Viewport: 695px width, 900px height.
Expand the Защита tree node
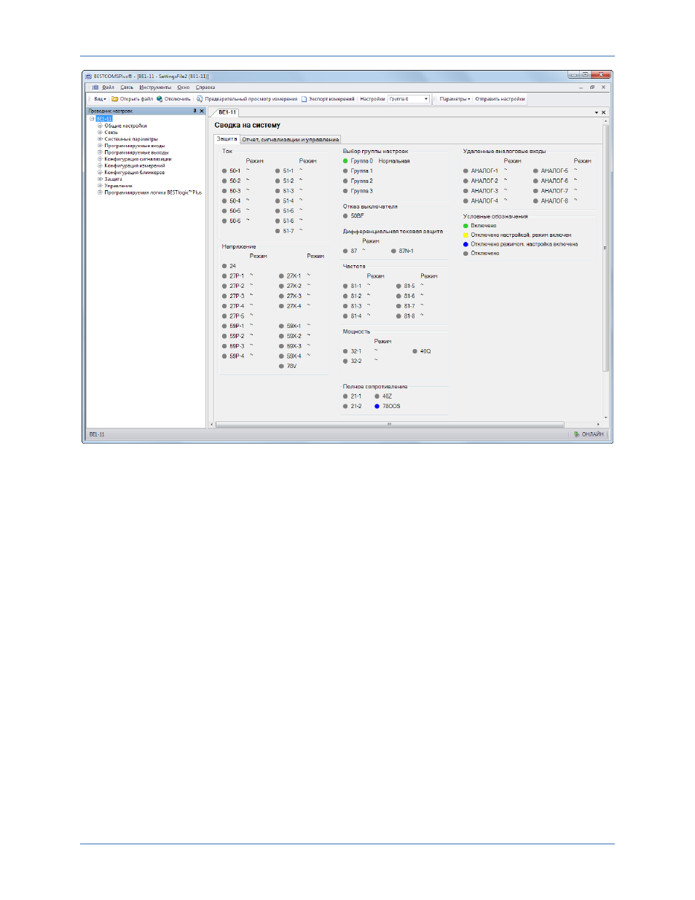tap(100, 179)
